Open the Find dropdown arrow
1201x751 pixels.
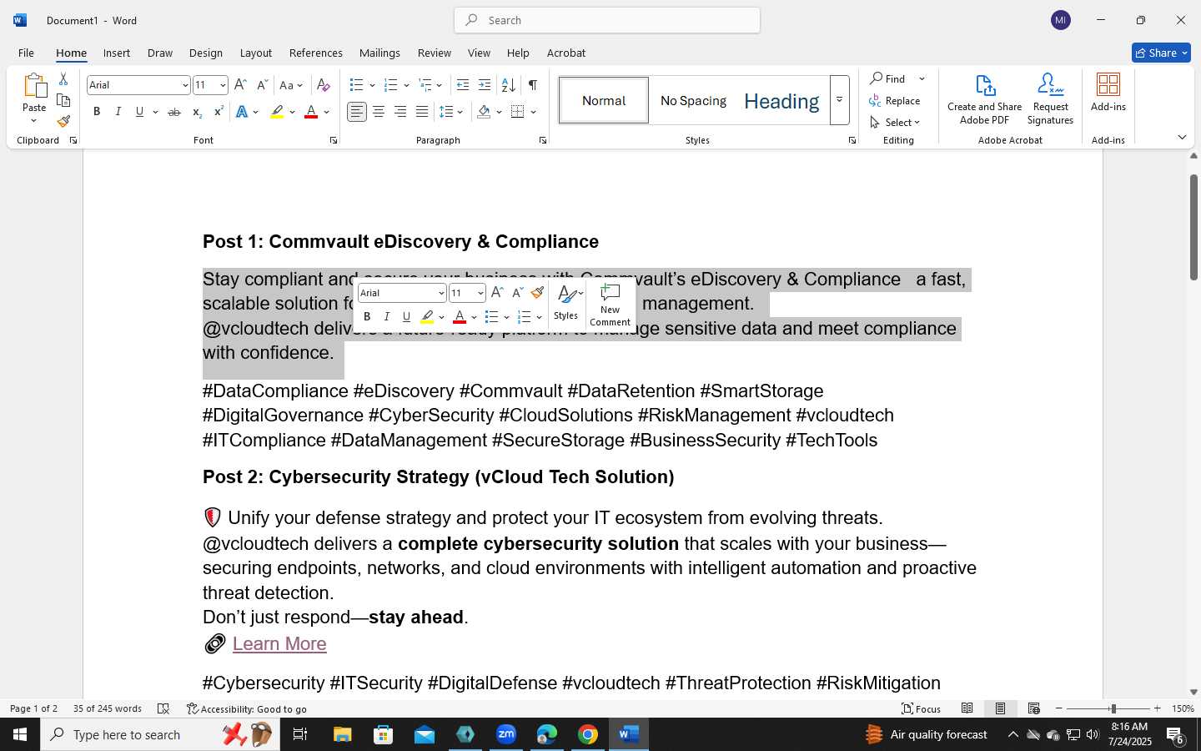(x=922, y=78)
